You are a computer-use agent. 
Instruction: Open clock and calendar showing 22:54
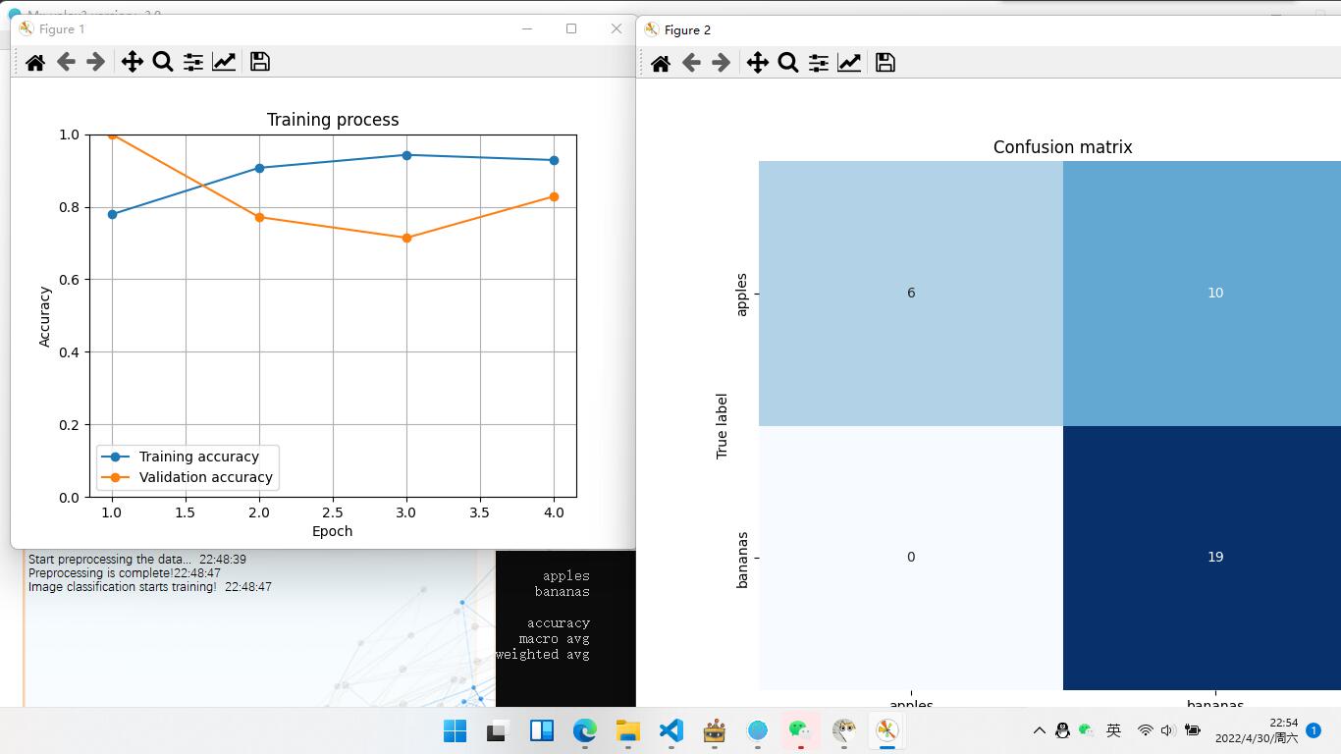(x=1257, y=730)
